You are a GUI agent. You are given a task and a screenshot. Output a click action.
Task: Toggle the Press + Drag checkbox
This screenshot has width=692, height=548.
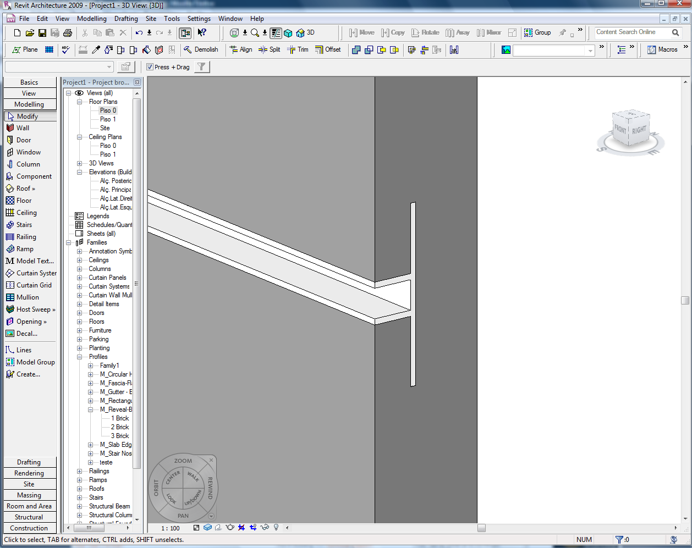point(150,67)
